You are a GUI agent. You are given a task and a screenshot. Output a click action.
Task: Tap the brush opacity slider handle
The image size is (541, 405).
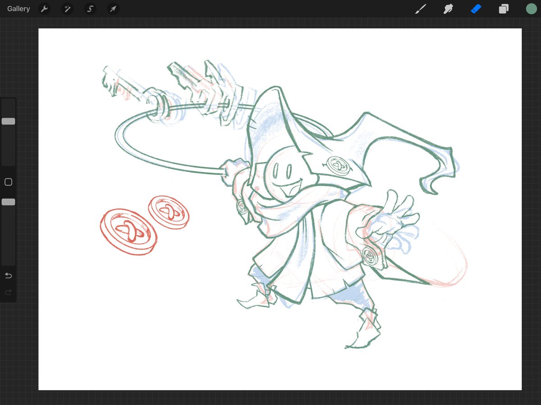[8, 202]
